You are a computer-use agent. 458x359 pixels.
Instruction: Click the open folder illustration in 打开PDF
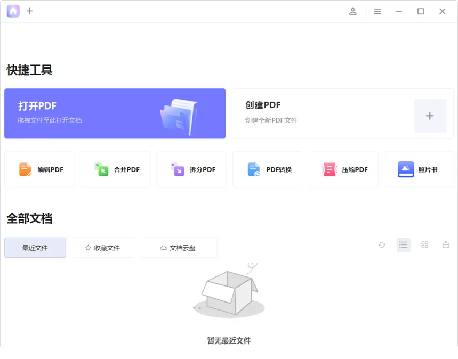179,117
